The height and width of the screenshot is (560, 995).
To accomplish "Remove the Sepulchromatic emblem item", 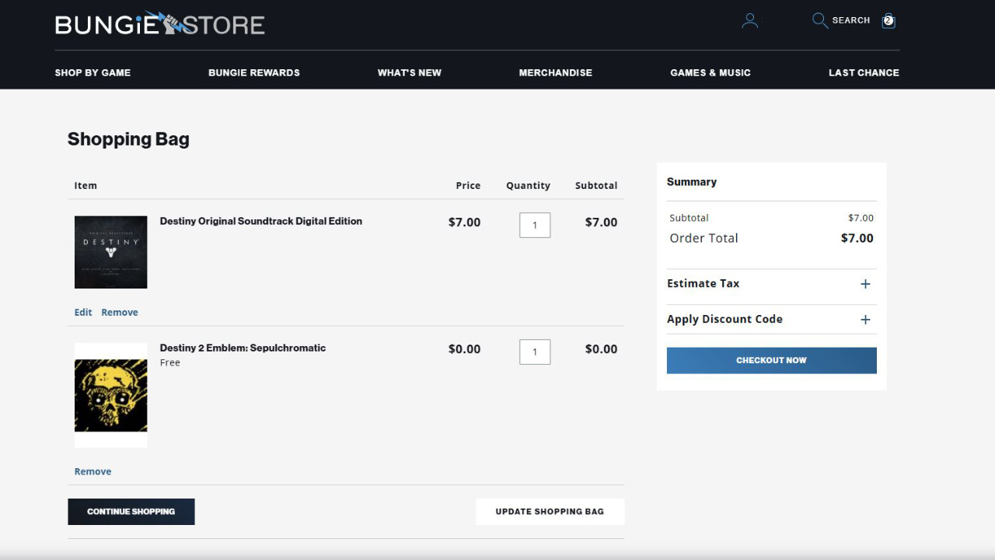I will pos(93,471).
